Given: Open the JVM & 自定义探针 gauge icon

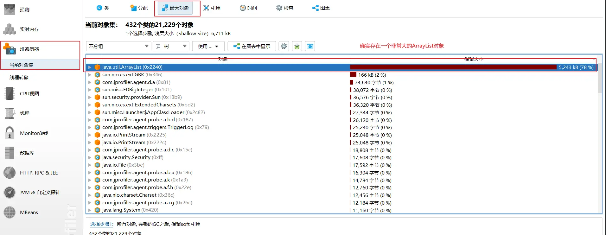Looking at the screenshot, I should 10,192.
